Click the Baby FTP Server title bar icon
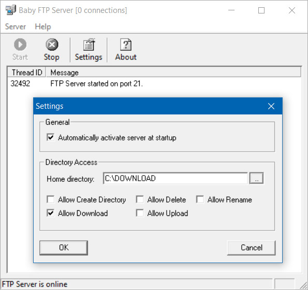The height and width of the screenshot is (290, 308). click(11, 10)
